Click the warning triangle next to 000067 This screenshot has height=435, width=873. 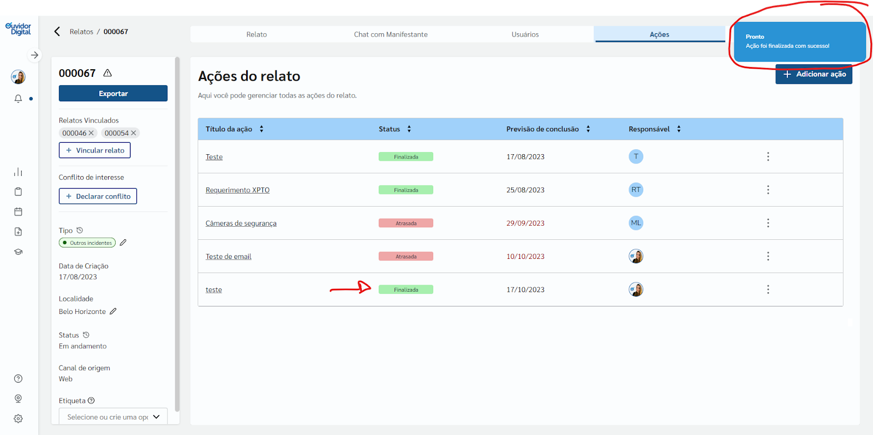(x=107, y=73)
